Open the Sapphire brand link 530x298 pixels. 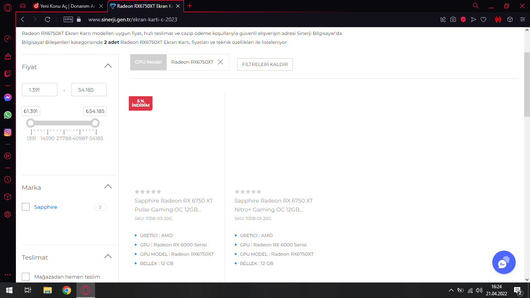click(46, 207)
